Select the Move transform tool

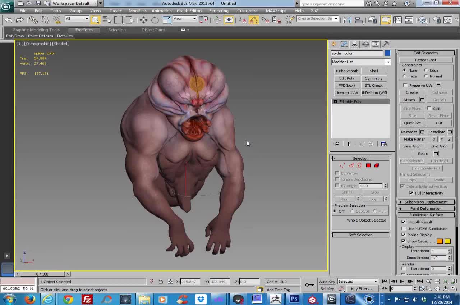coord(143,20)
